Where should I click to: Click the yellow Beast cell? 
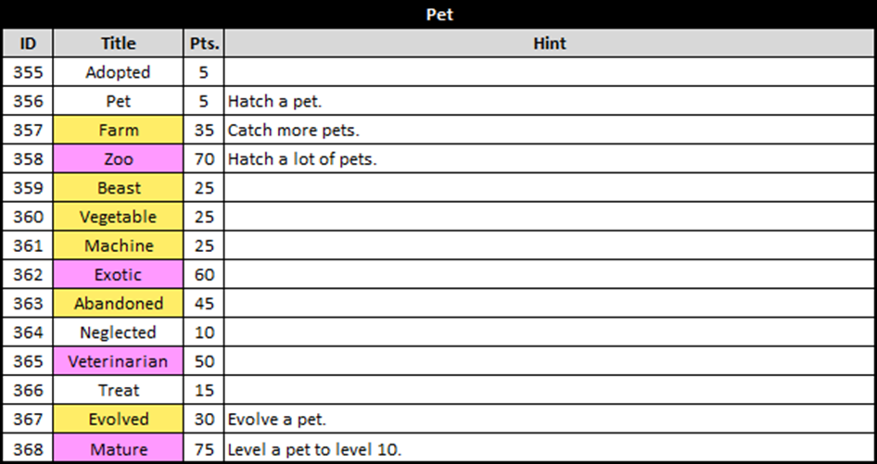[x=118, y=188]
